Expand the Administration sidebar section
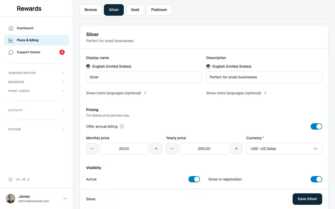 click(x=36, y=73)
